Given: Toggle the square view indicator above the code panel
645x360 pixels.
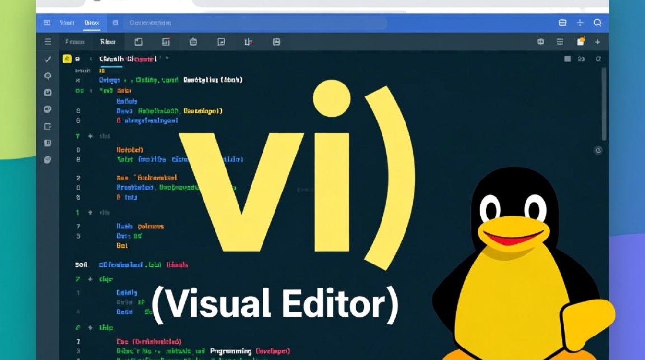Looking at the screenshot, I should coord(568,59).
